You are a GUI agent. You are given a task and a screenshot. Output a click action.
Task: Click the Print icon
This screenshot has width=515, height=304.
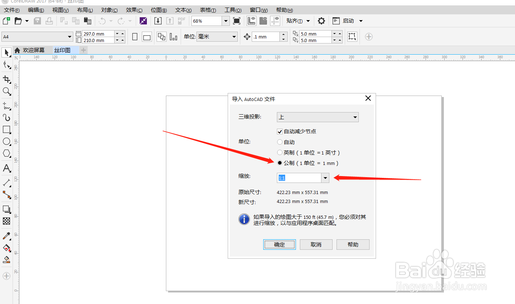(49, 21)
